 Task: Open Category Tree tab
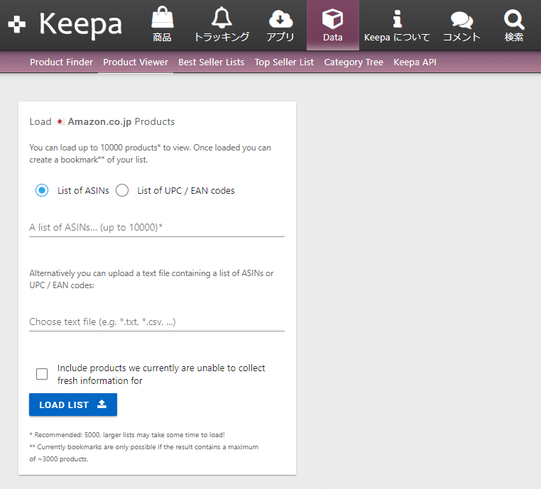click(x=354, y=62)
